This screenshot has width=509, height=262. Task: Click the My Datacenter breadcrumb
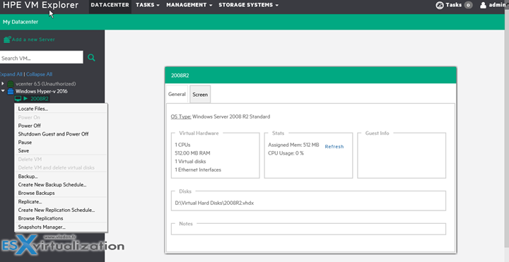21,22
